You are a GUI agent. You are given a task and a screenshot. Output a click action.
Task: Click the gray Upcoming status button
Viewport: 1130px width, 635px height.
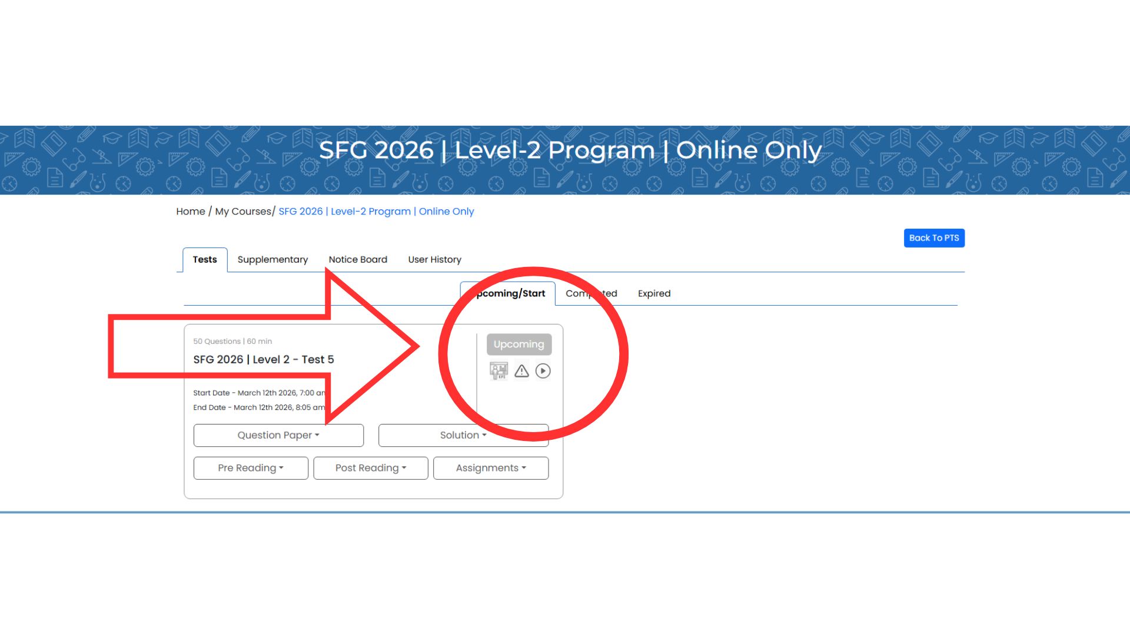pos(519,345)
